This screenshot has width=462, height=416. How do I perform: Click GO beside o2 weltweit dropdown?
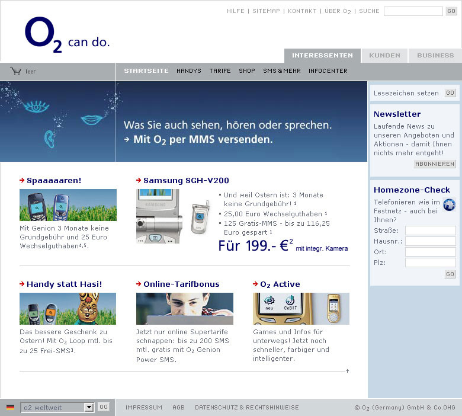click(x=104, y=407)
